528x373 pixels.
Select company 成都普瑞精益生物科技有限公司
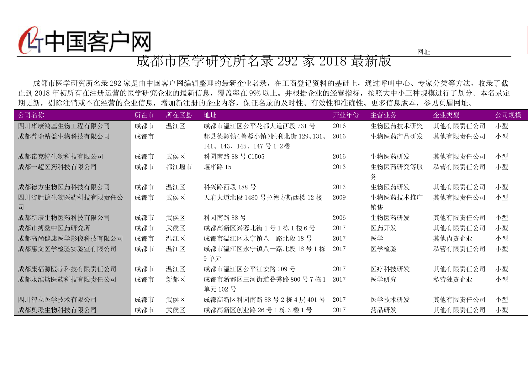64,137
